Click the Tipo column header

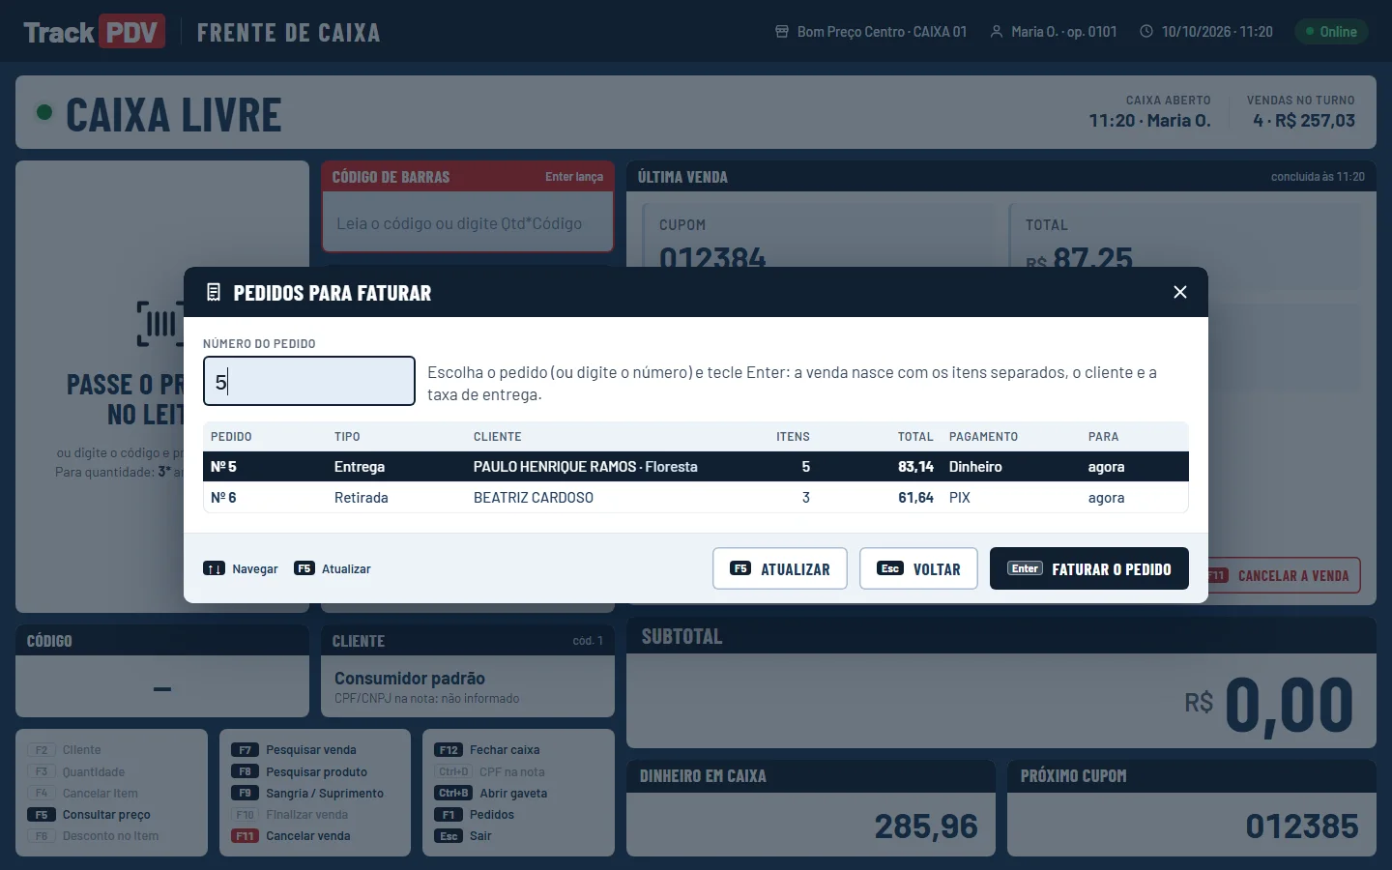coord(347,437)
